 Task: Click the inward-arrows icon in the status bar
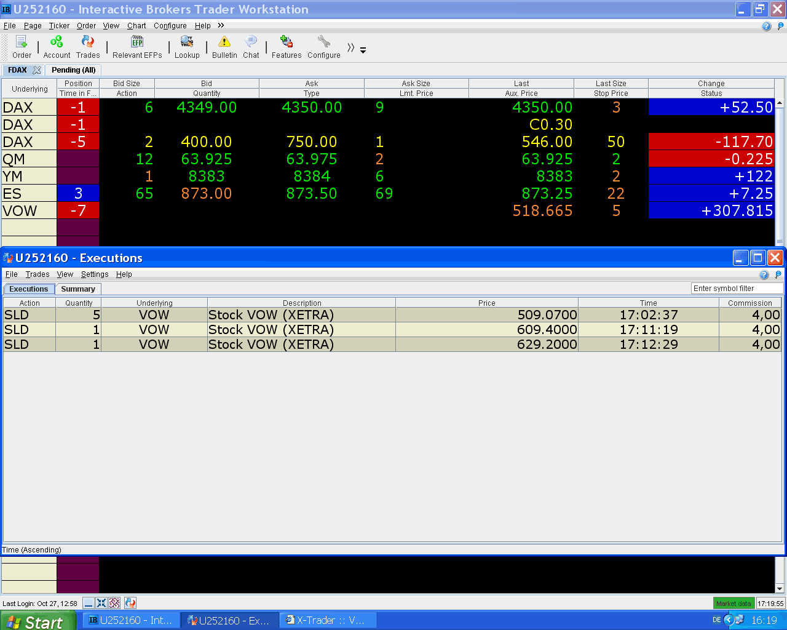point(101,603)
